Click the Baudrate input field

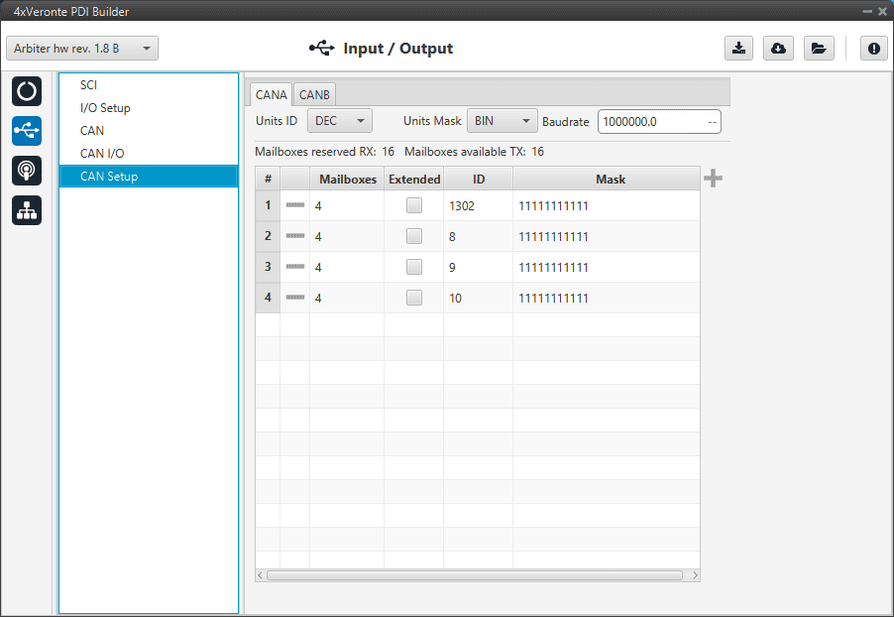659,122
